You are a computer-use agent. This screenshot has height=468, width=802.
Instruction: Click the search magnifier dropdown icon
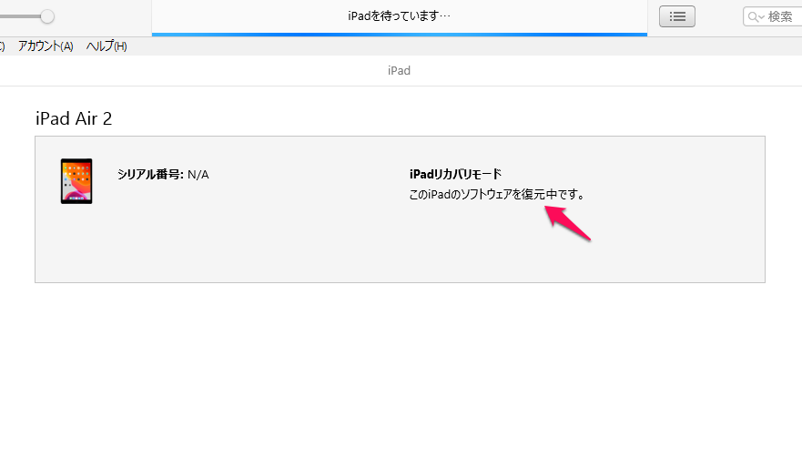point(756,17)
